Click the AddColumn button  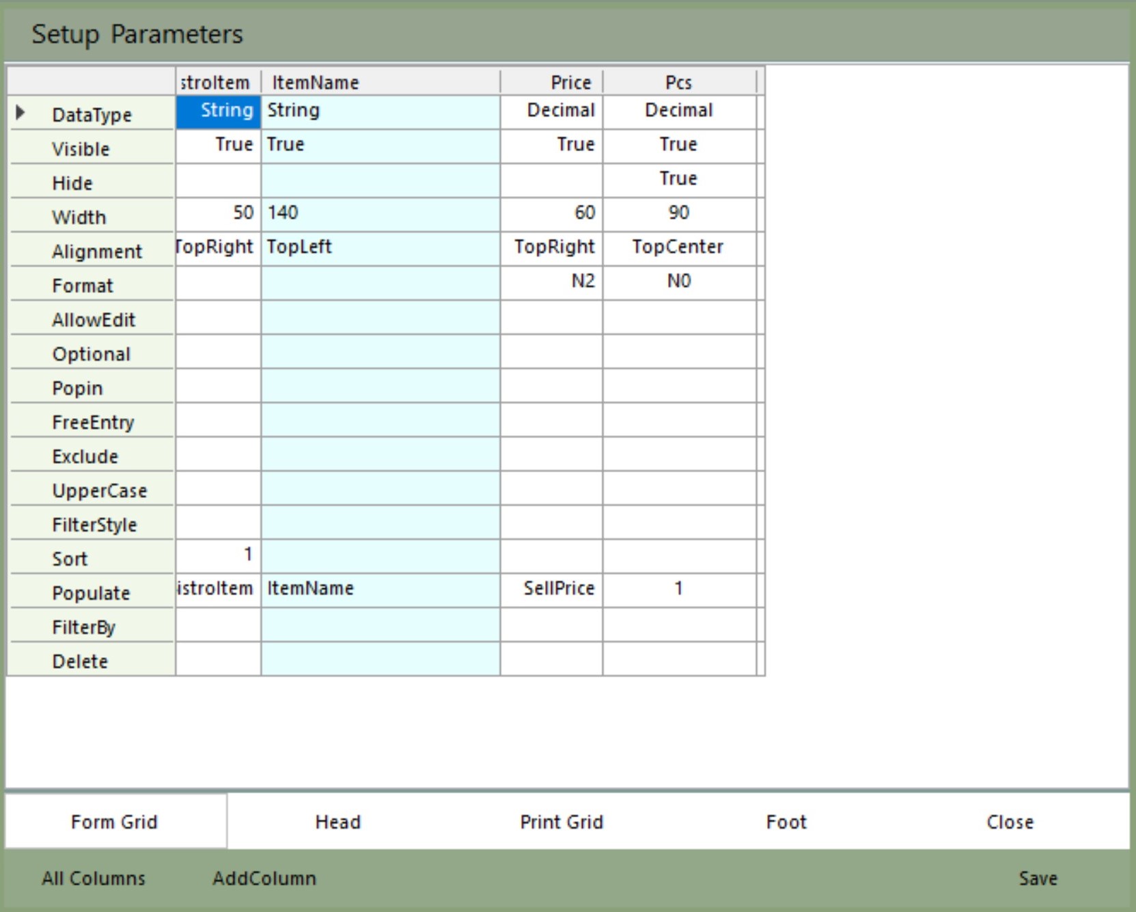point(264,879)
